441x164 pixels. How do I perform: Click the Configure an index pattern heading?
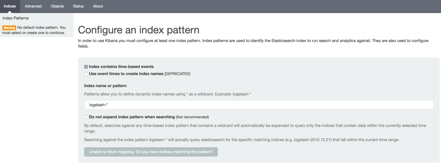pos(139,30)
